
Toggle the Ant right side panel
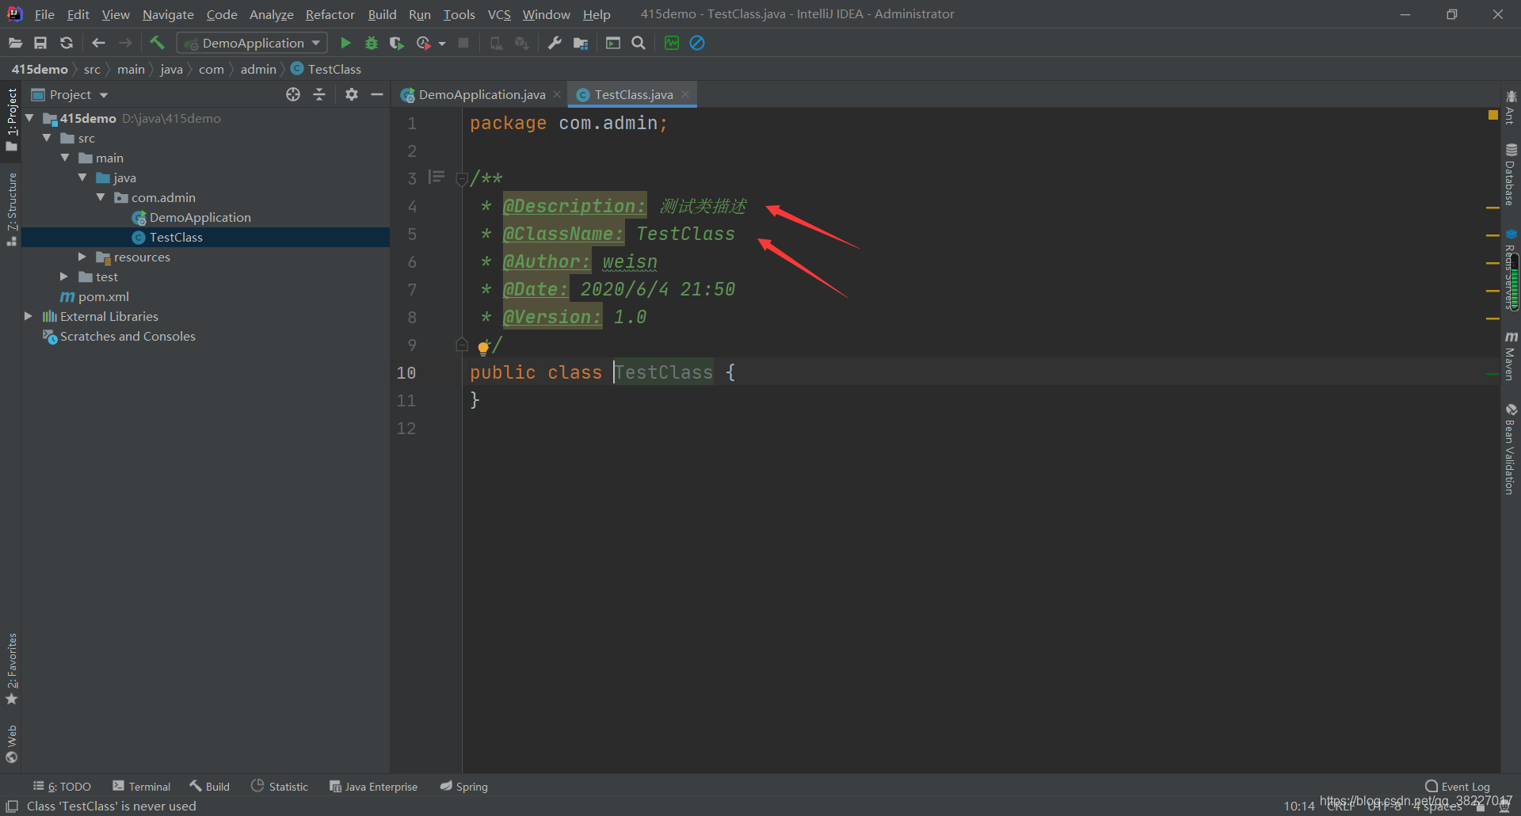[x=1511, y=108]
